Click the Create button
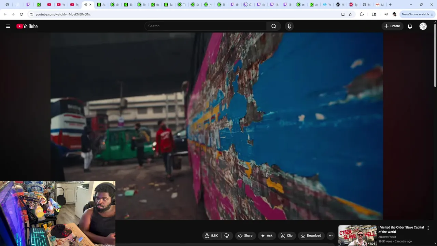437x246 pixels. 392,26
